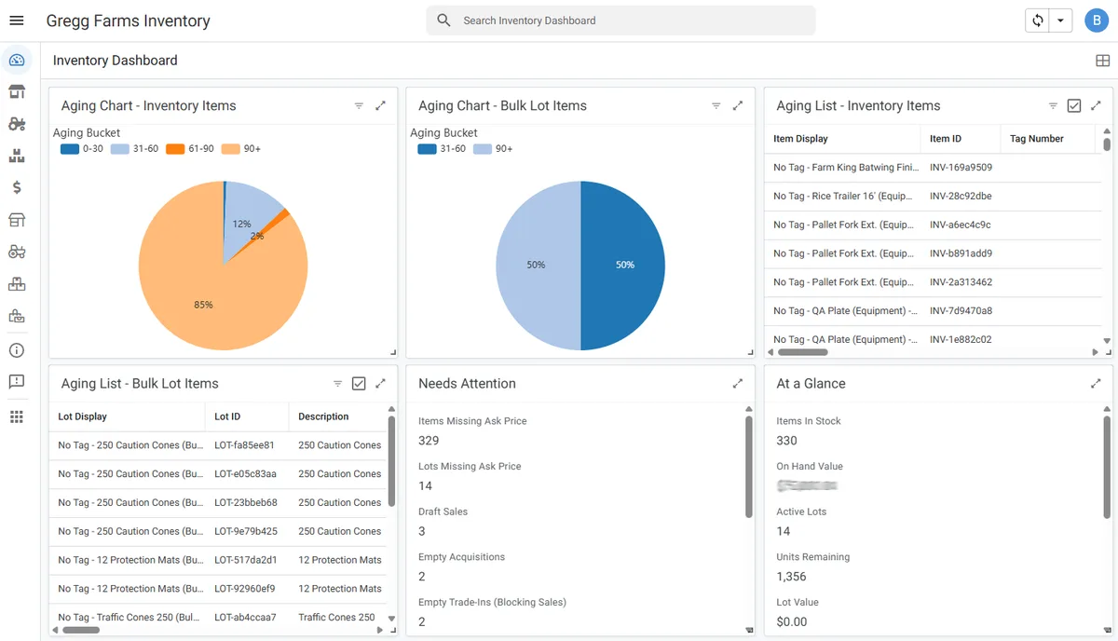1118x641 pixels.
Task: Filter the Aging Chart - Bulk Lot Items panel
Action: (x=716, y=106)
